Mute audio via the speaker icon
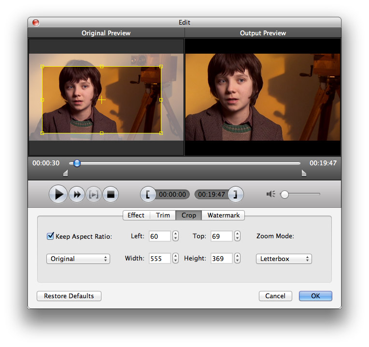The image size is (369, 347). click(271, 194)
